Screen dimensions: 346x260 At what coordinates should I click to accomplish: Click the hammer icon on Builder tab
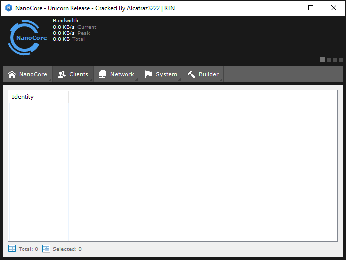coord(191,74)
